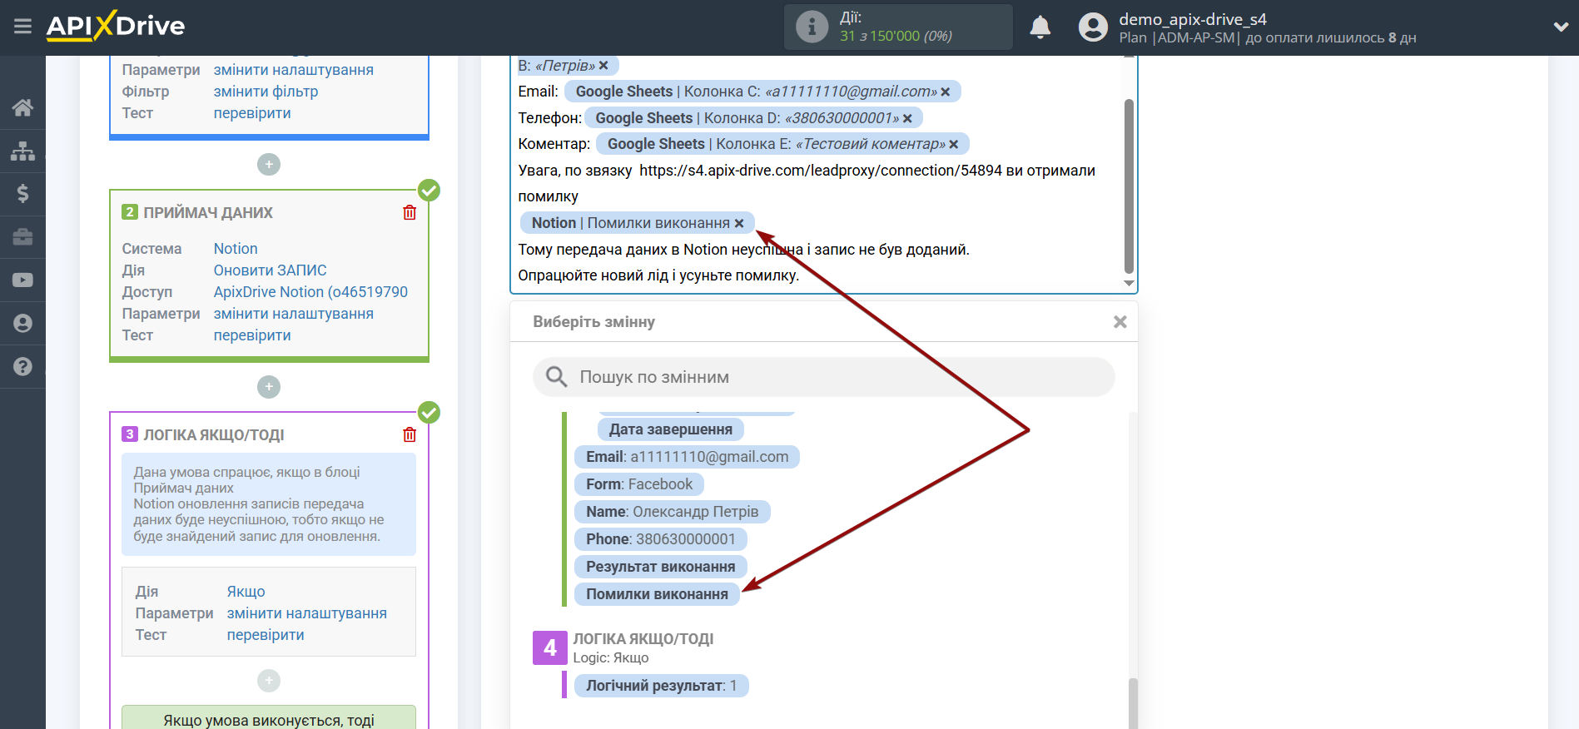
Task: Click the search magnifier icon
Action: click(x=556, y=377)
